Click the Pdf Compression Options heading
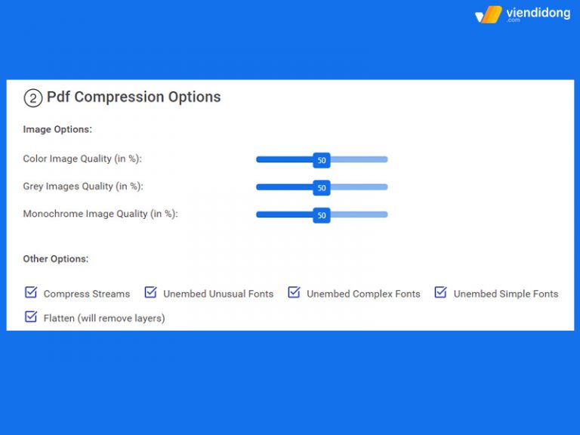 [x=134, y=97]
